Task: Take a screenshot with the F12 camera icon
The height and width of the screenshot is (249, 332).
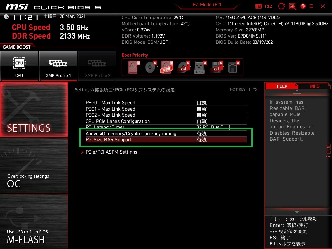Action: pos(258,6)
